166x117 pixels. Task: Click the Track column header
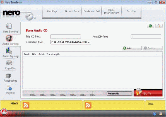coord(27,54)
